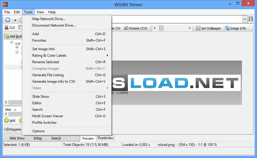Click the Rotate CCW toolbar label
Screen dimensions: 257x158
click(x=138, y=28)
